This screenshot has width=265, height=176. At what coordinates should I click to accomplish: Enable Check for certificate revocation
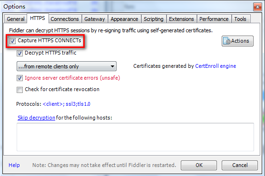point(20,90)
